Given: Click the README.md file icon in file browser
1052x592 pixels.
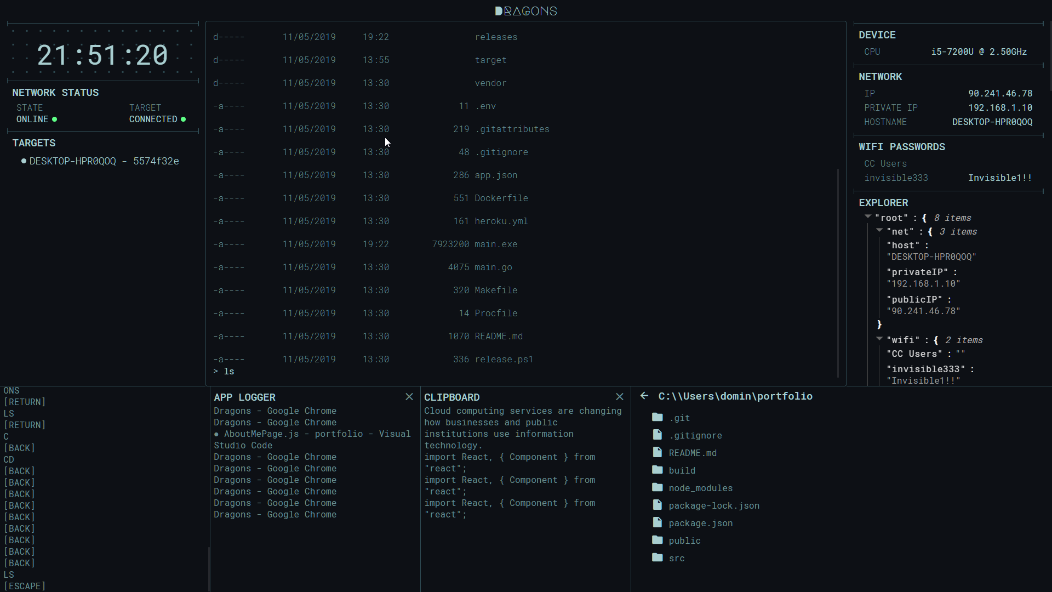Looking at the screenshot, I should [658, 452].
